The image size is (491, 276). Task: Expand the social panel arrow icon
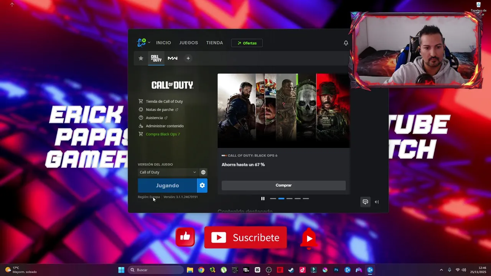377,202
